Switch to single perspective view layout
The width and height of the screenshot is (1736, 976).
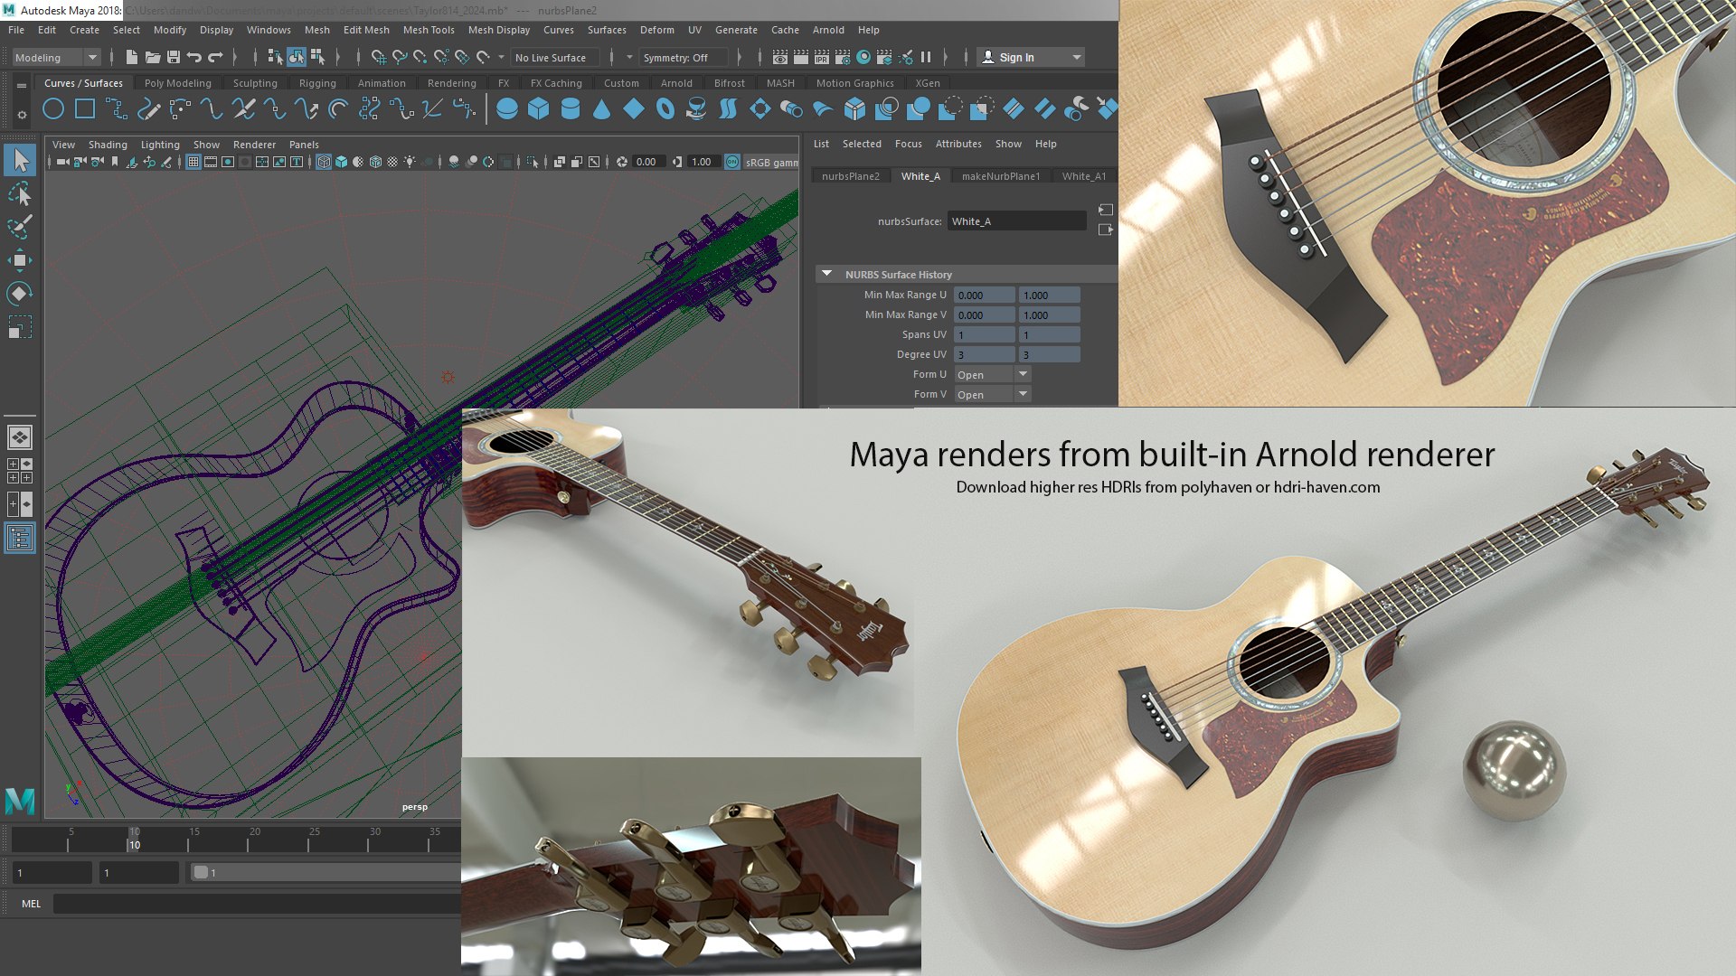20,437
